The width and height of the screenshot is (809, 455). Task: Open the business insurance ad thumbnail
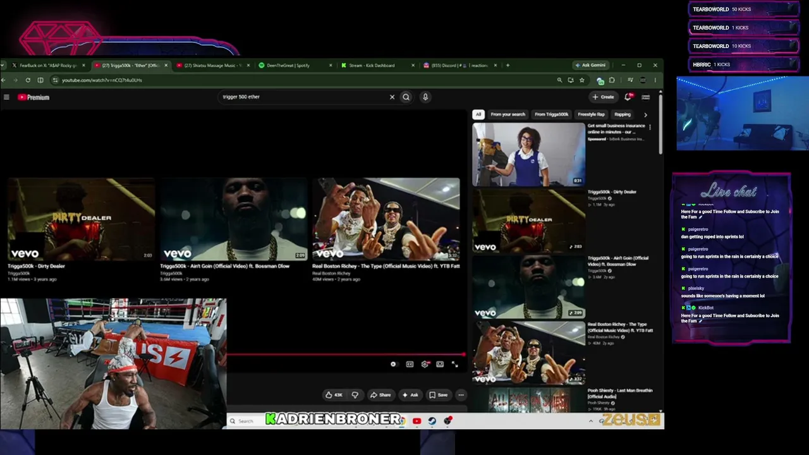click(529, 154)
